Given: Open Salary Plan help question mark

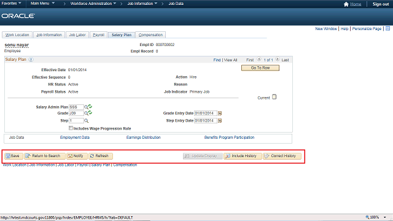Looking at the screenshot, I should [x=31, y=60].
